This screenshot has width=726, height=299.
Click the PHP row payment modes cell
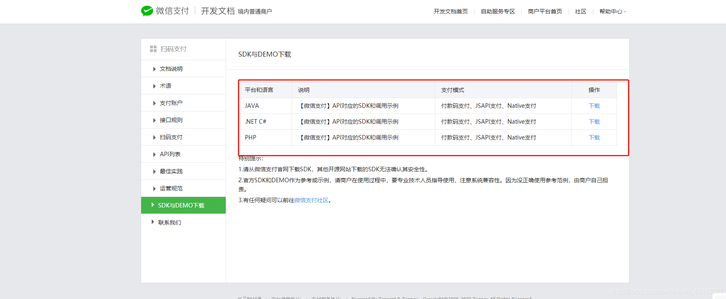point(503,137)
